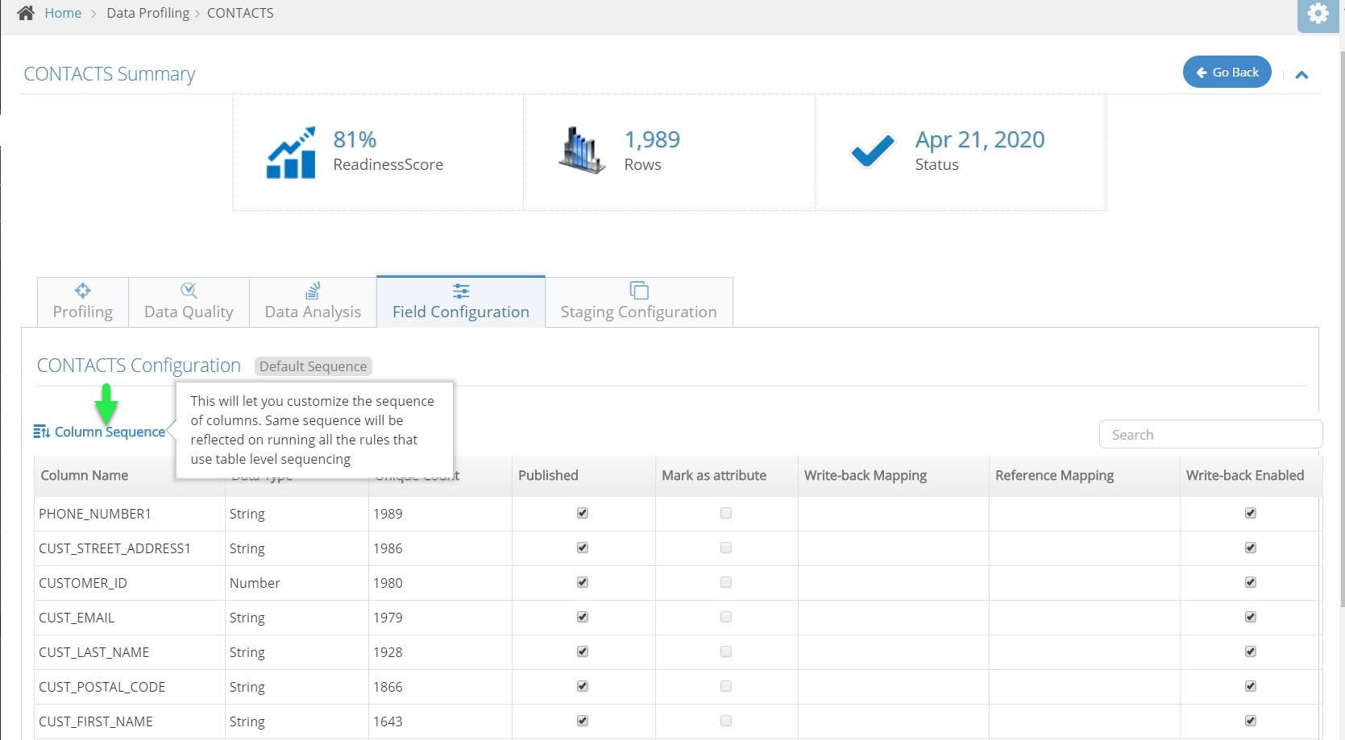Uncheck Published for CUST_EMAIL
The image size is (1345, 740).
pos(583,617)
